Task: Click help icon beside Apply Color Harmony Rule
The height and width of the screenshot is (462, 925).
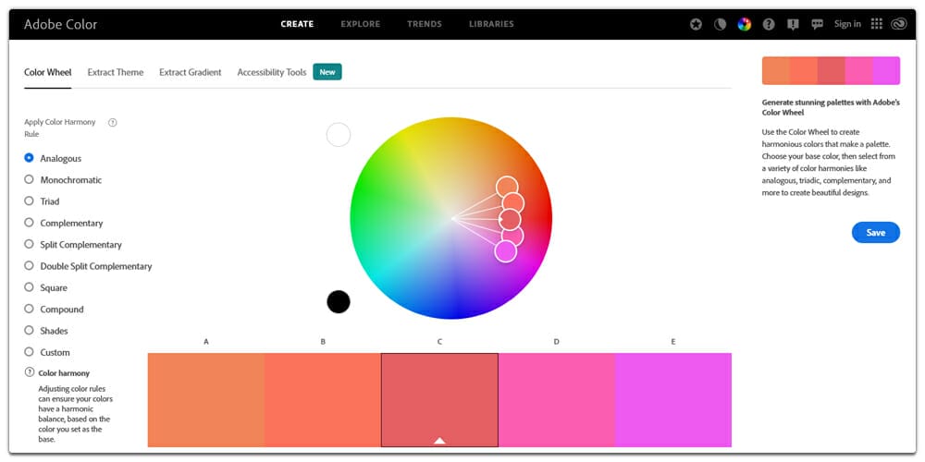Action: coord(113,123)
